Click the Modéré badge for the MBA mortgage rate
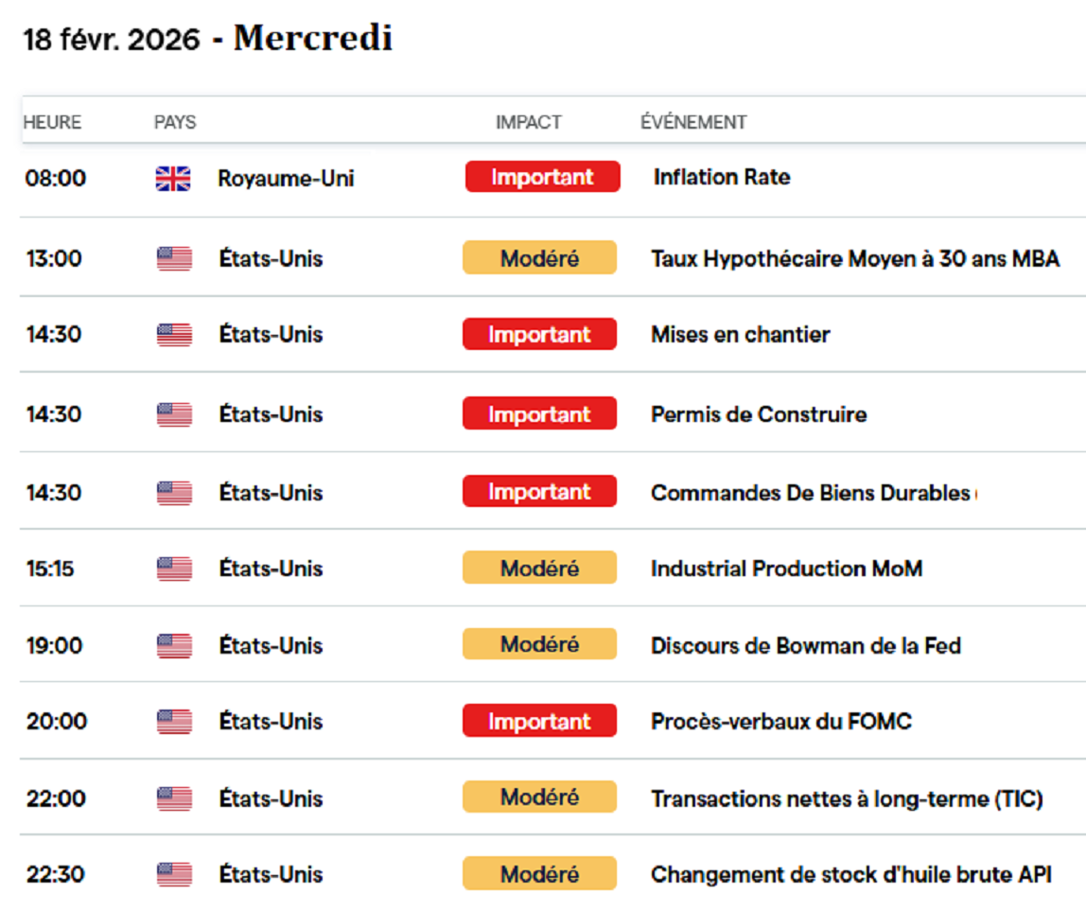 (539, 257)
